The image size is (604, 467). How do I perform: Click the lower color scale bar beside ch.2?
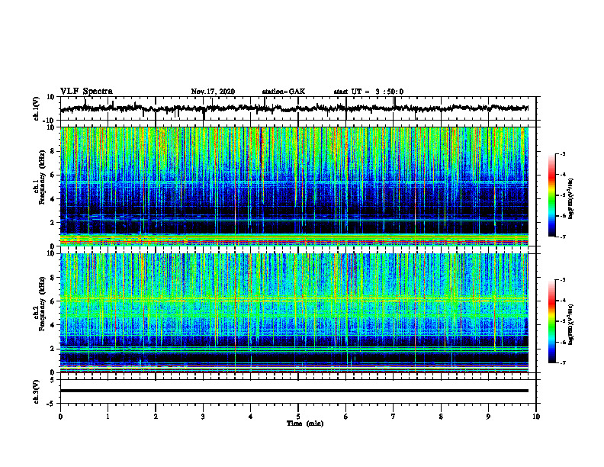tap(552, 321)
